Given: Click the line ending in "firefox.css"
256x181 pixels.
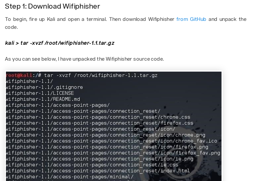Looking at the screenshot, I should (99, 123).
